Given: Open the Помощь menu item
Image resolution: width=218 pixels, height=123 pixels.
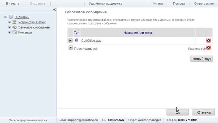Looking at the screenshot, I should [x=179, y=3].
